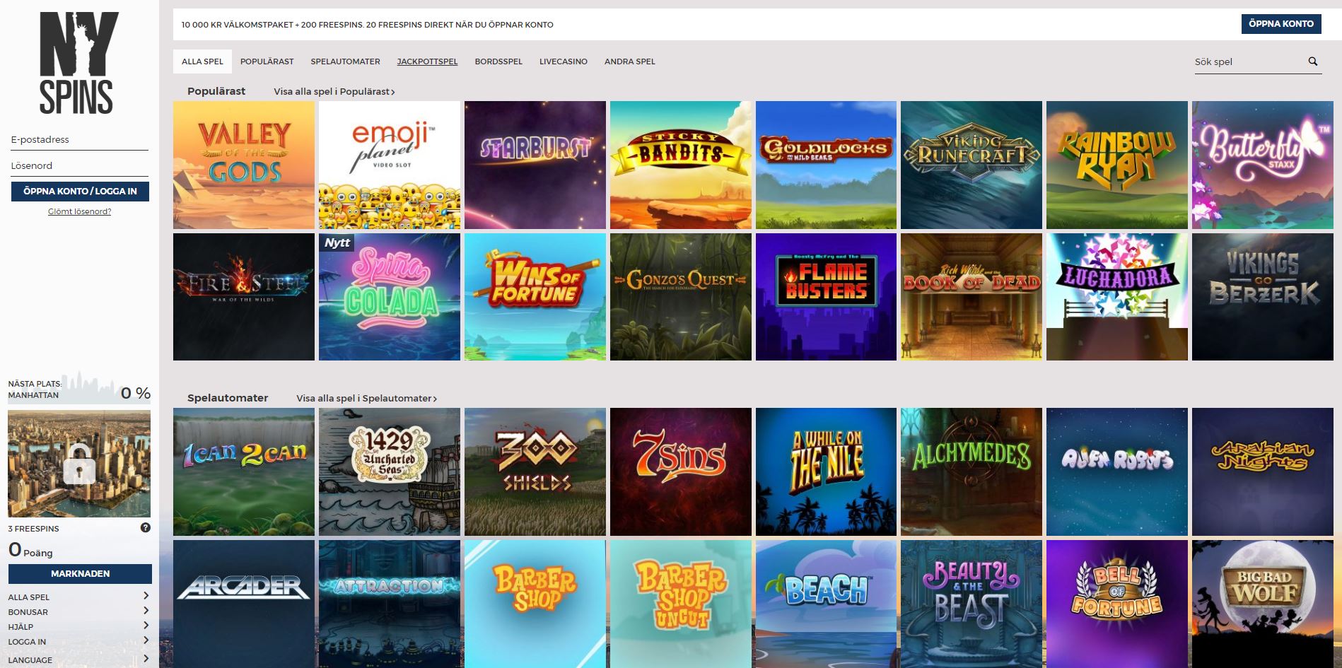Image resolution: width=1342 pixels, height=668 pixels.
Task: Focus the E-postadress input field
Action: pyautogui.click(x=79, y=140)
